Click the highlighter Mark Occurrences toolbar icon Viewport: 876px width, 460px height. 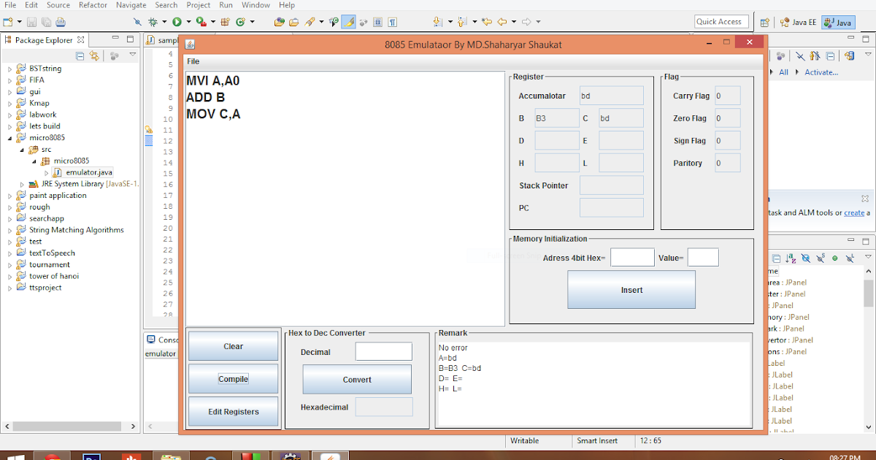pyautogui.click(x=348, y=22)
